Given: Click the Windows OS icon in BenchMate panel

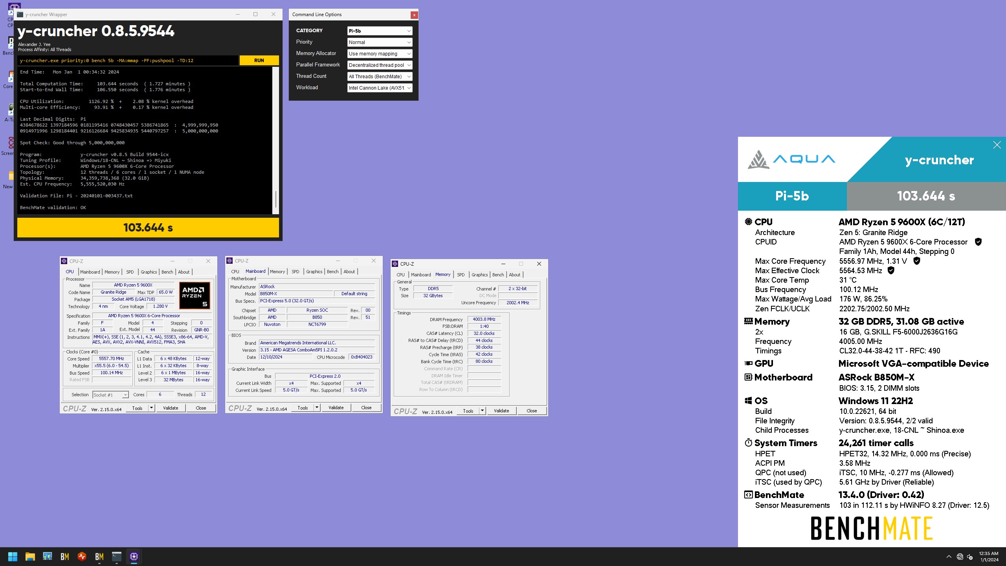Looking at the screenshot, I should (x=748, y=401).
